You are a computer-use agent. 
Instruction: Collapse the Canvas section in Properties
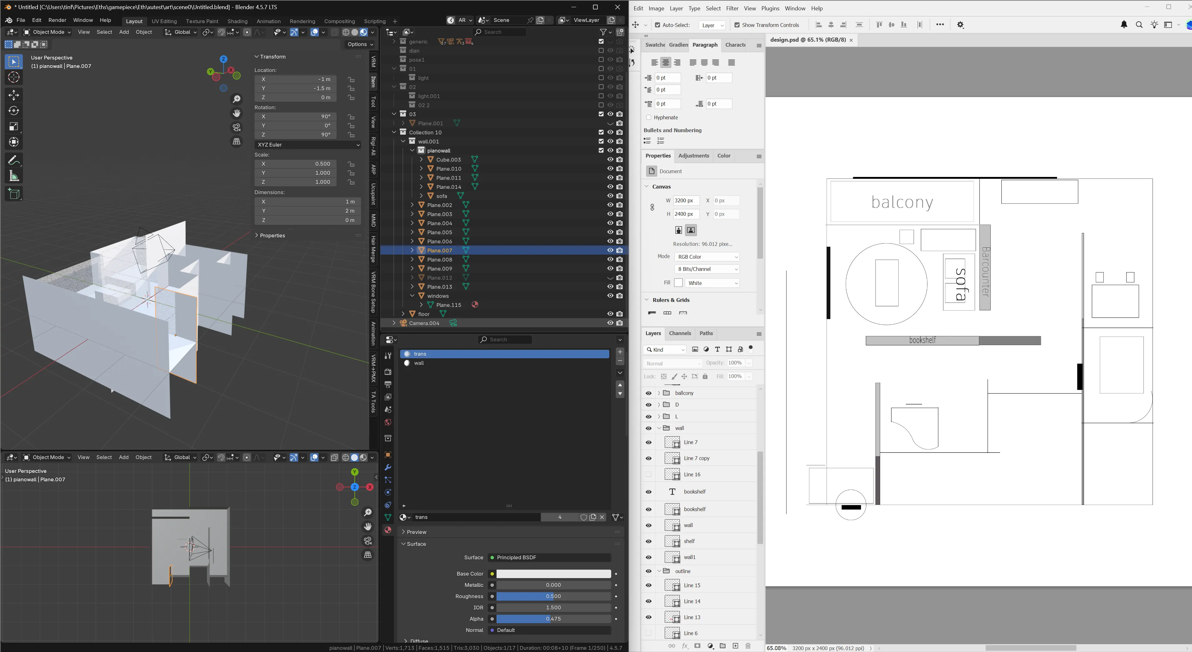pyautogui.click(x=647, y=186)
